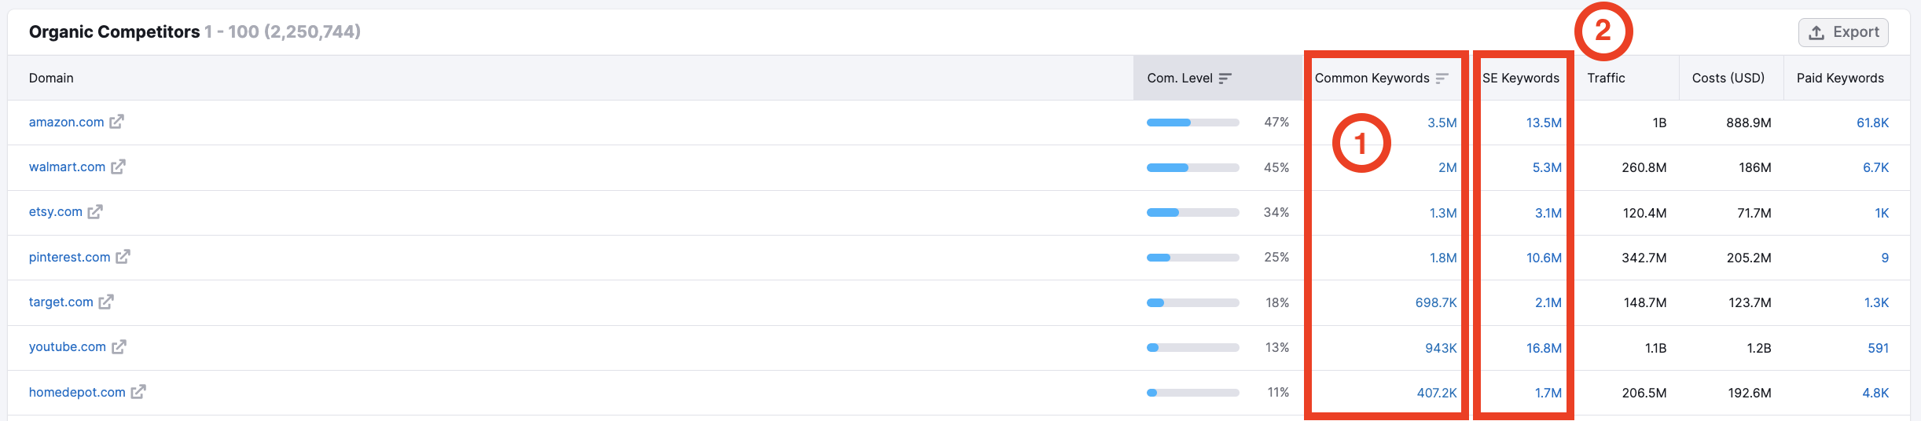Click amazon.com competition level bar at 47%
Image resolution: width=1921 pixels, height=421 pixels.
click(x=1193, y=123)
